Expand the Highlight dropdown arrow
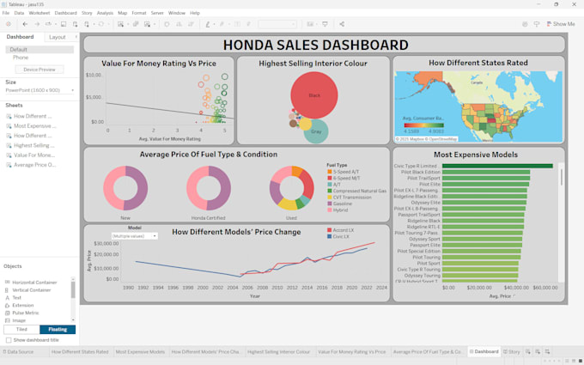Image resolution: width=584 pixels, height=365 pixels. pyautogui.click(x=214, y=25)
